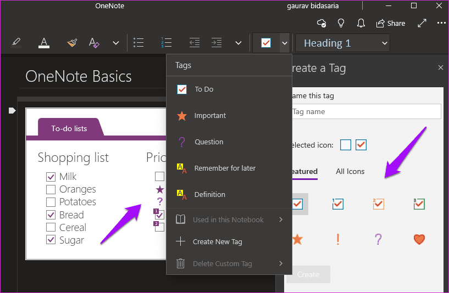Viewport: 449px width, 293px height.
Task: Click the OneNote Basics page title
Action: point(79,77)
